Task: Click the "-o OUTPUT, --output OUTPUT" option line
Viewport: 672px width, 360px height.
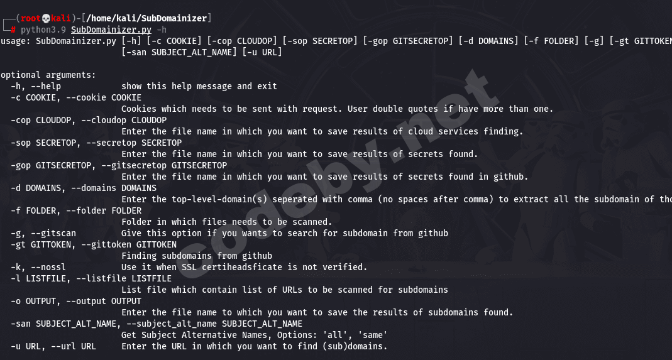Action: (x=76, y=301)
